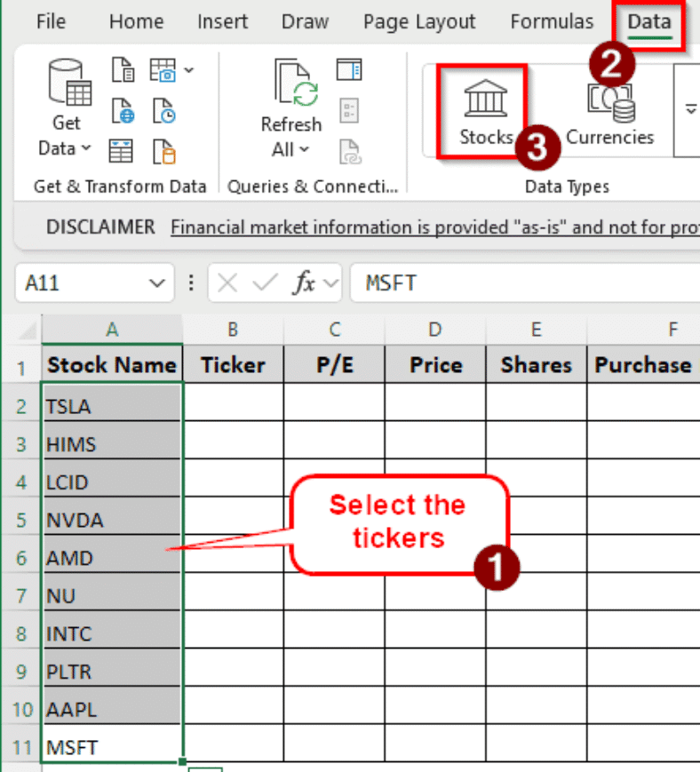
Task: Click the Price header cell
Action: pyautogui.click(x=435, y=365)
